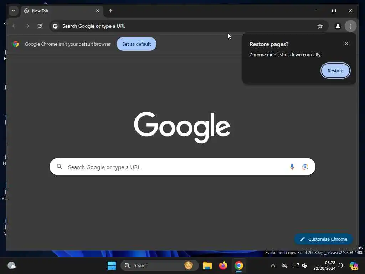365x274 pixels.
Task: Show hidden system tray icons
Action: (273, 265)
